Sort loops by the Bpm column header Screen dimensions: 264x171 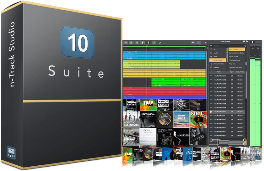point(232,72)
